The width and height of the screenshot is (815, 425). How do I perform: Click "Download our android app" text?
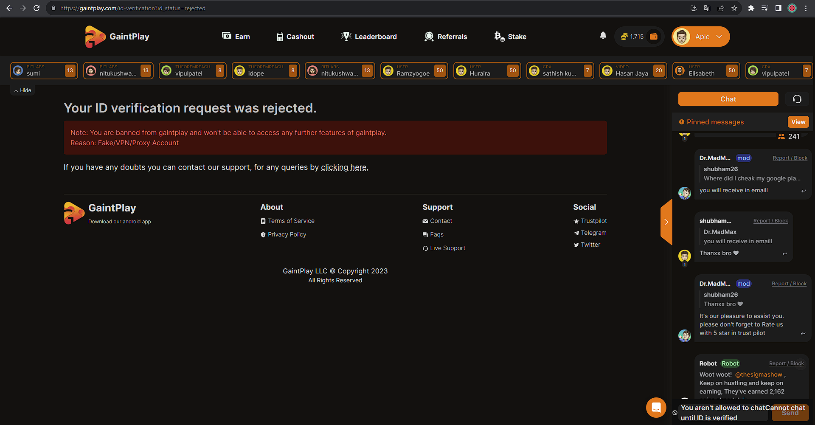click(120, 222)
